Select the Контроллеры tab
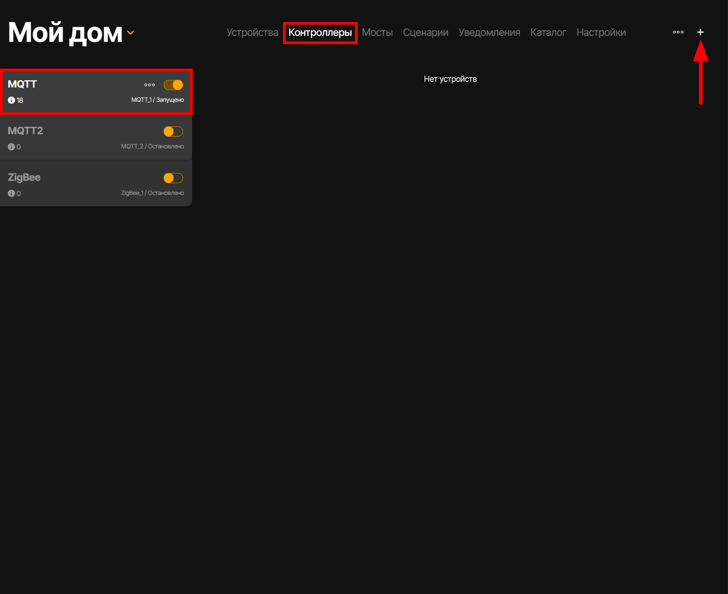This screenshot has height=594, width=728. tap(320, 33)
